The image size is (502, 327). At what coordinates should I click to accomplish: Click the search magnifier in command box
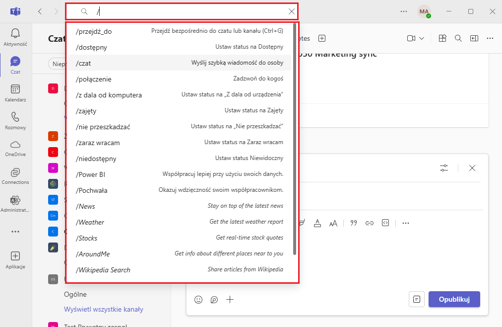point(84,11)
